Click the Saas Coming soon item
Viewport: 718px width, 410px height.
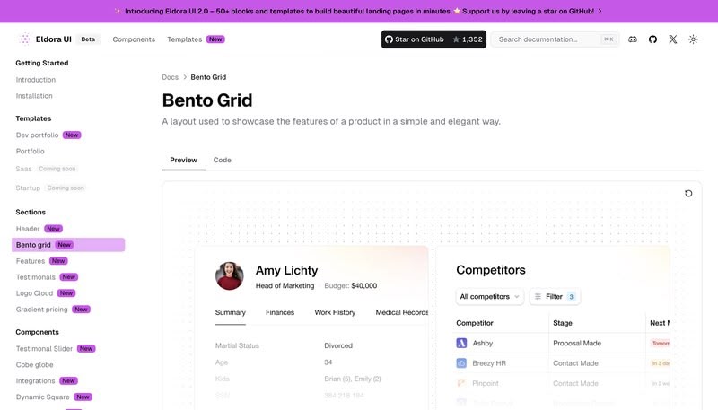click(46, 169)
